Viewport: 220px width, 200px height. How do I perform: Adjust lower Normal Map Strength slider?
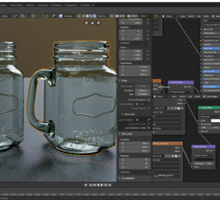pos(203,163)
